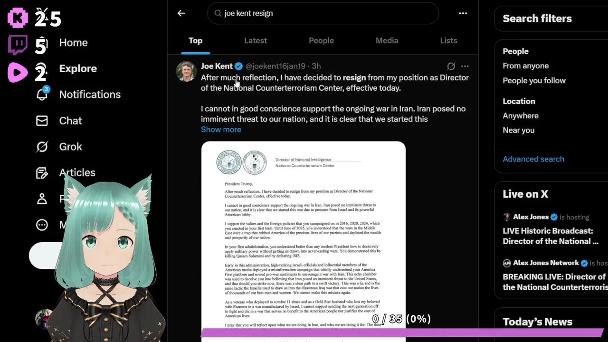Switch to the Latest tab
Image resolution: width=608 pixels, height=342 pixels.
coord(256,41)
